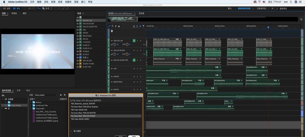Screen dimensions: 305x137
Task: Click the Codename Surf Trailer.prproj file icon
Action: tap(34, 115)
